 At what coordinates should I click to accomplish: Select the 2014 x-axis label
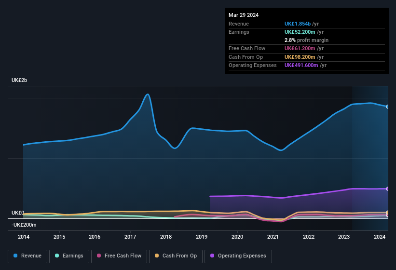pos(24,237)
